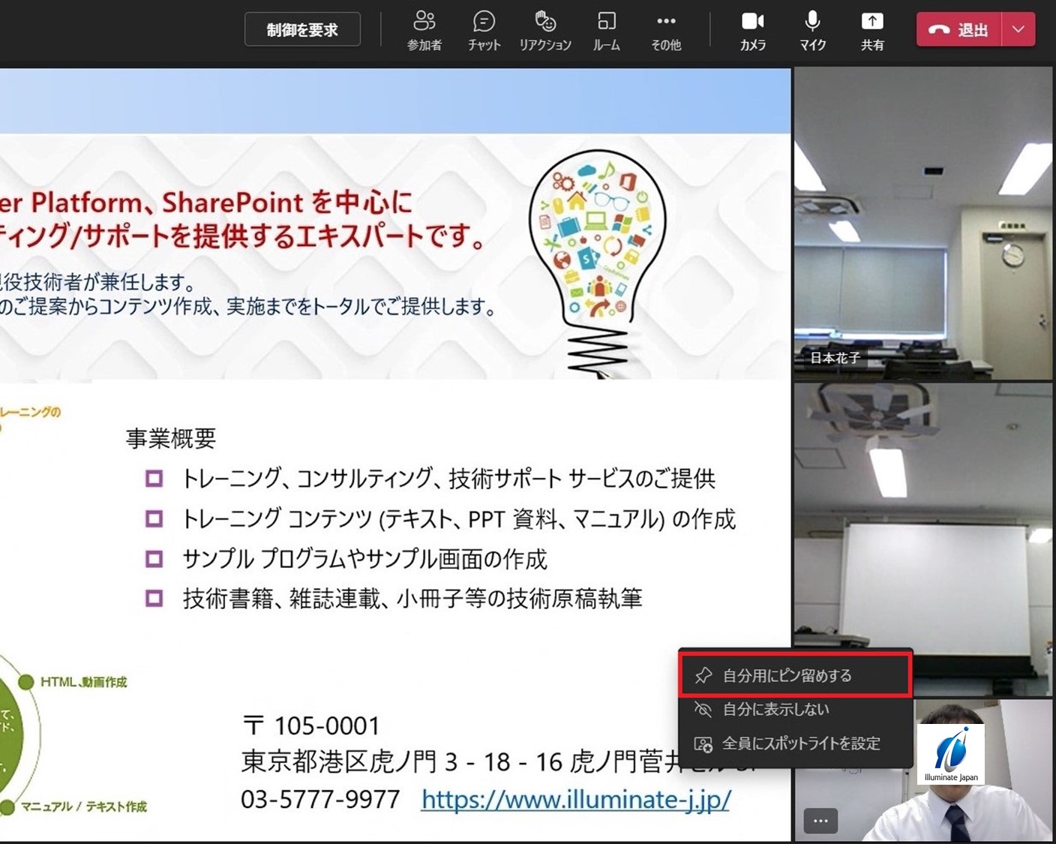Select 全員にスポットライトを設定 menu entry
The height and width of the screenshot is (844, 1056).
click(795, 743)
